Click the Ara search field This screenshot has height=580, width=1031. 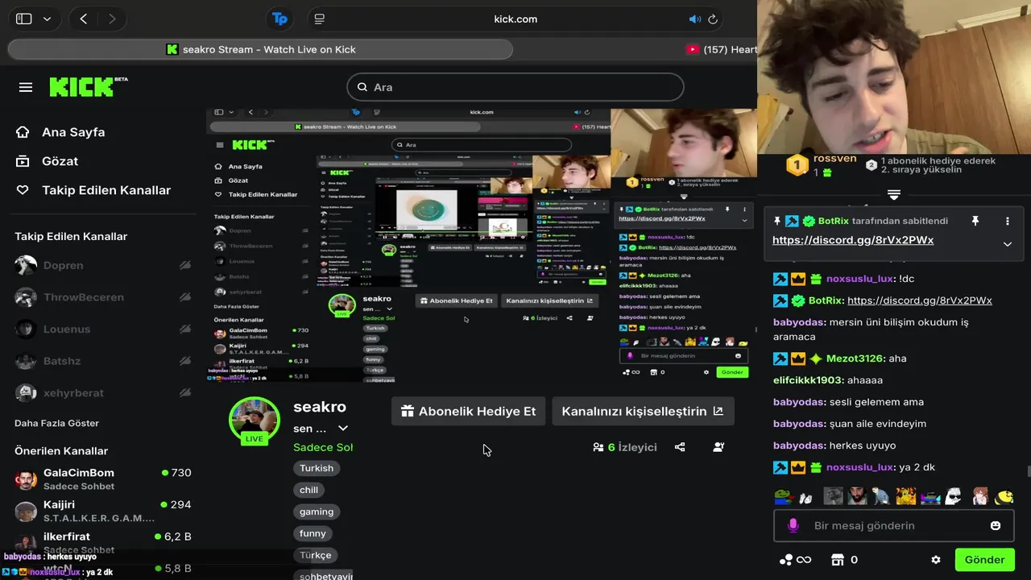click(x=515, y=87)
